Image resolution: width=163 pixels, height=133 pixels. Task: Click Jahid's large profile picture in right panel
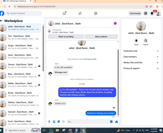[x=141, y=26]
